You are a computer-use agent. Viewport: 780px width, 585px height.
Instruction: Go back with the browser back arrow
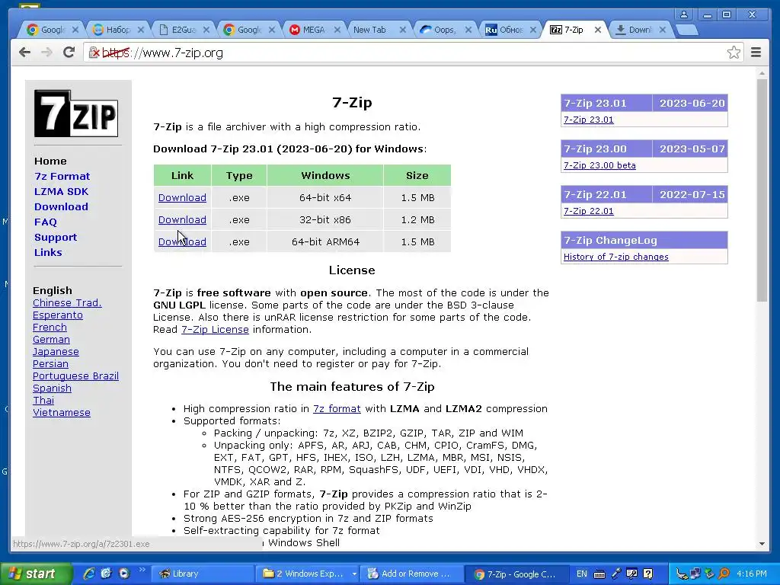coord(24,53)
